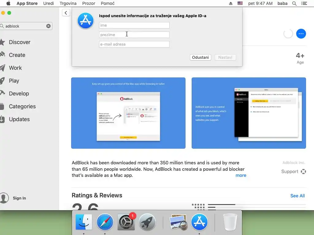The image size is (314, 235).
Task: Click the green zoom window button
Action: point(9,13)
